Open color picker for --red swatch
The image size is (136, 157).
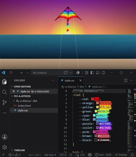point(92,99)
